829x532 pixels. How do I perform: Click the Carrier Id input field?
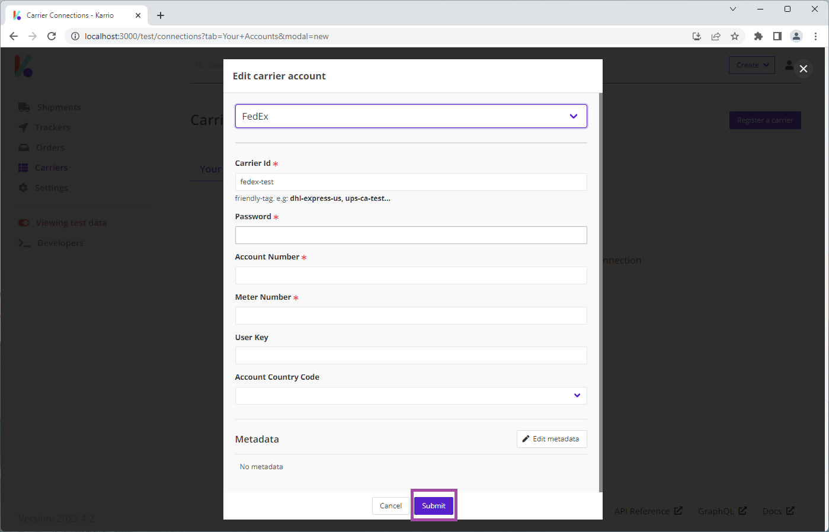(411, 182)
